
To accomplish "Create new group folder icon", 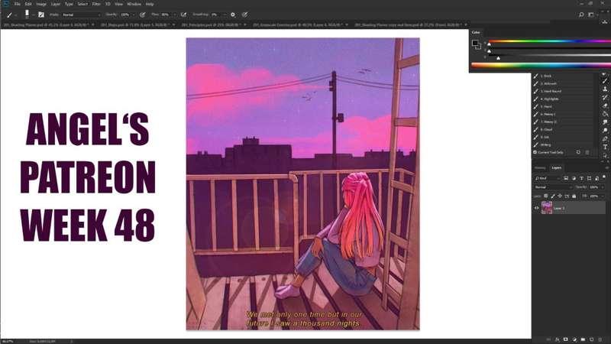I will click(x=583, y=339).
